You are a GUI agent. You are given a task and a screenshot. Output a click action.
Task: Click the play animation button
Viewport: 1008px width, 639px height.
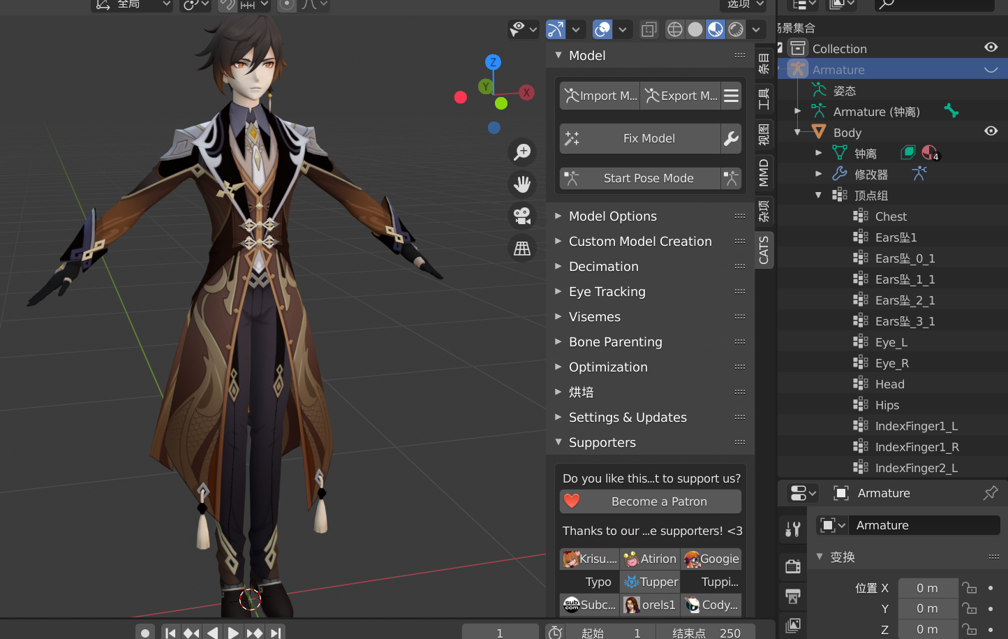click(x=233, y=633)
